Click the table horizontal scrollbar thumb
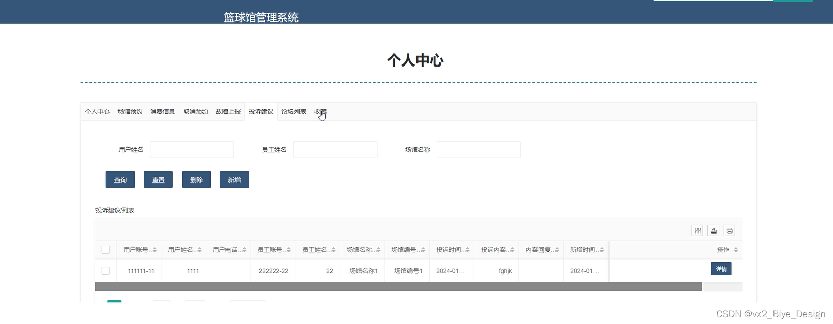Image resolution: width=833 pixels, height=324 pixels. 398,287
